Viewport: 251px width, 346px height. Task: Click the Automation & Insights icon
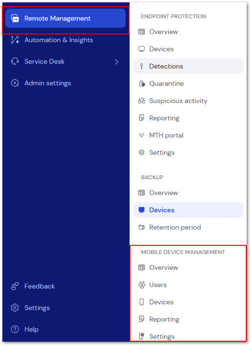pos(15,40)
